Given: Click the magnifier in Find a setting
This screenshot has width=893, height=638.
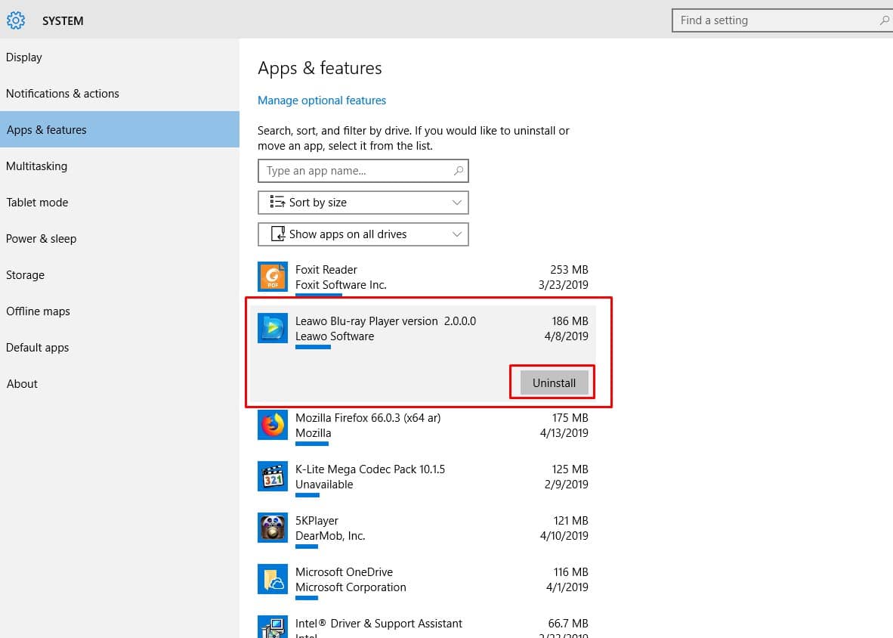Looking at the screenshot, I should pos(884,20).
